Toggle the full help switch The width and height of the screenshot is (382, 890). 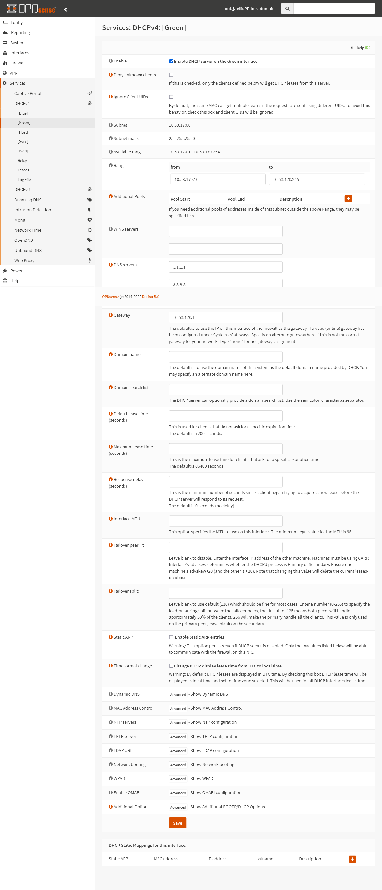pyautogui.click(x=368, y=48)
